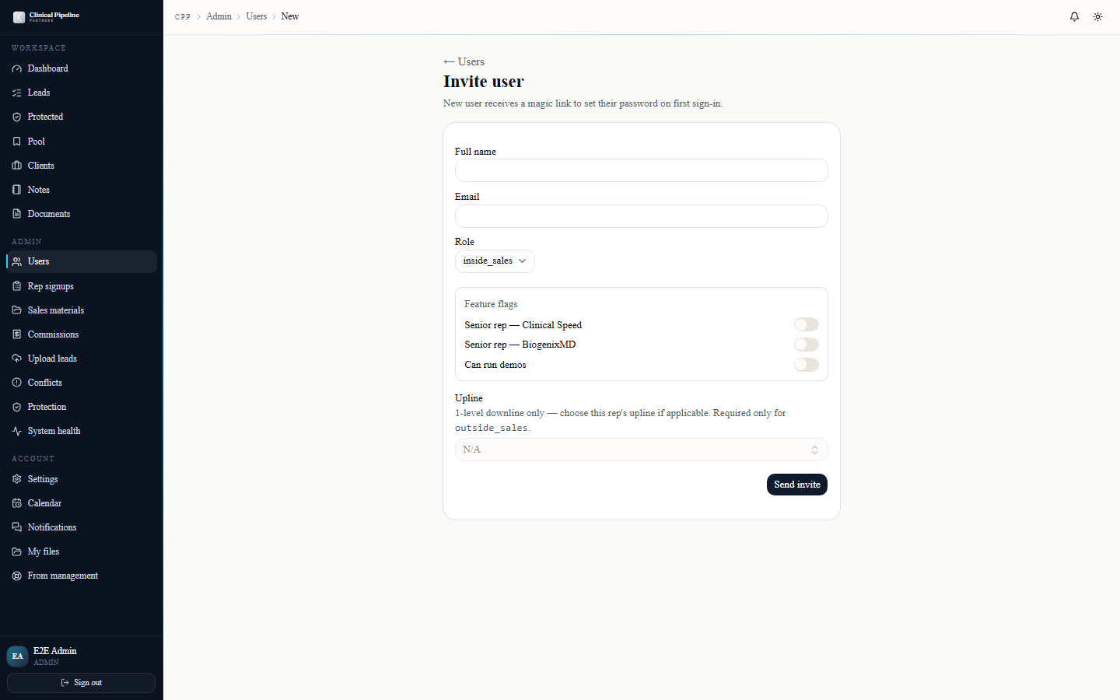Enable Senior rep — BiogenixMD flag

pos(807,345)
